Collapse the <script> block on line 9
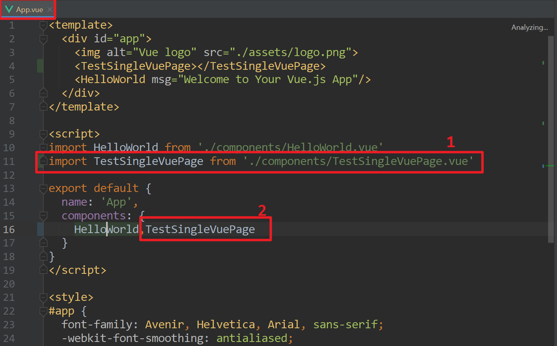Image resolution: width=557 pixels, height=346 pixels. click(x=43, y=134)
